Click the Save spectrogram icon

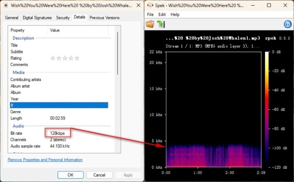(161, 24)
